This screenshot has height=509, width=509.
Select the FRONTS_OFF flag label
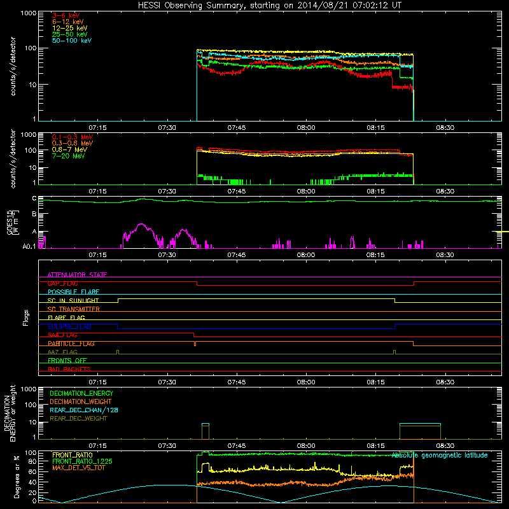tap(67, 361)
